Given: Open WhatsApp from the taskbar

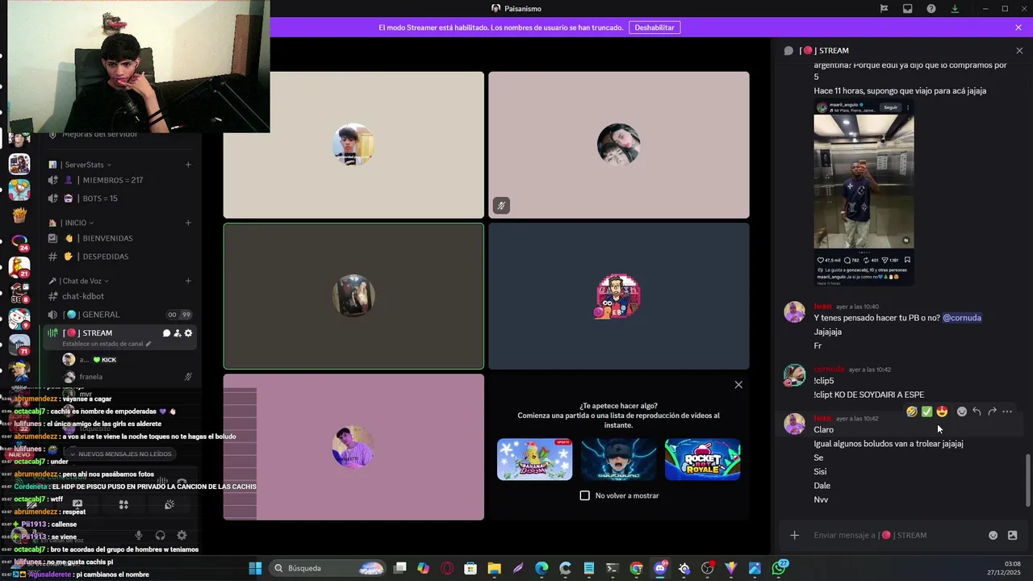Looking at the screenshot, I should point(779,568).
